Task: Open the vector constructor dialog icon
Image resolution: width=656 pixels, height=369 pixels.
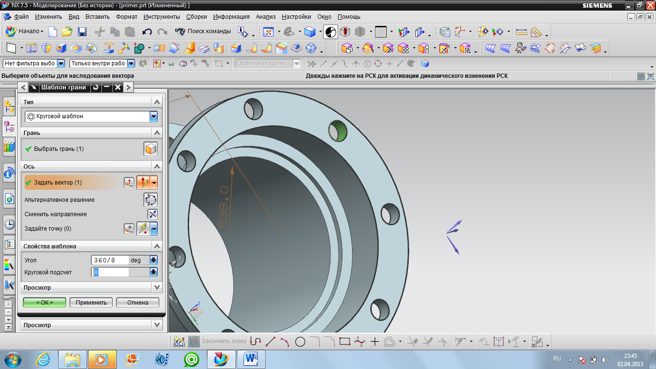Action: coord(129,183)
